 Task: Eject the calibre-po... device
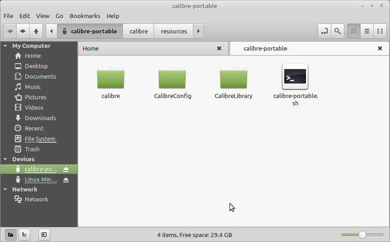[66, 169]
